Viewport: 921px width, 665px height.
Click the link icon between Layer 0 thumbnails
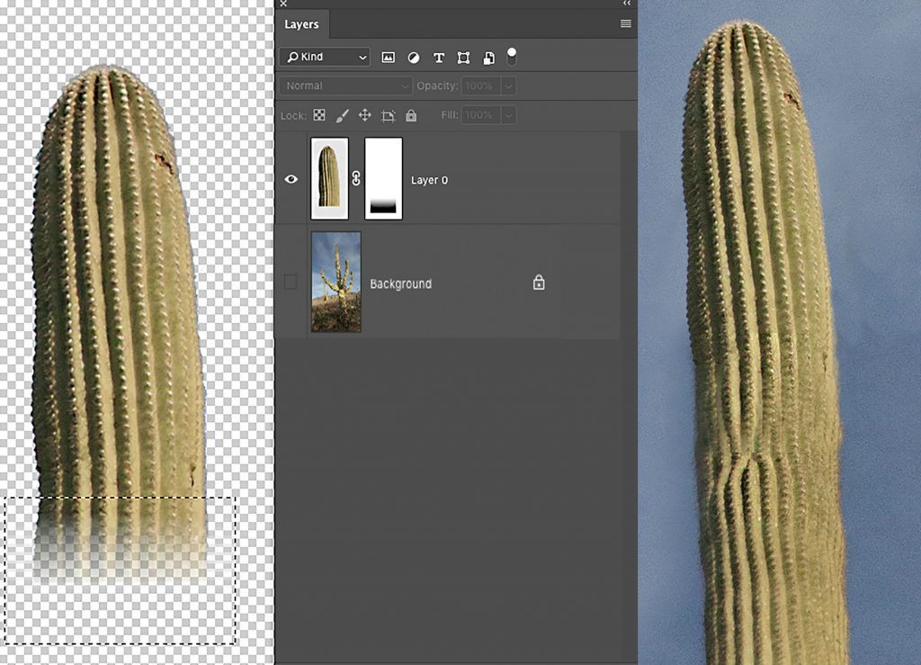click(356, 179)
